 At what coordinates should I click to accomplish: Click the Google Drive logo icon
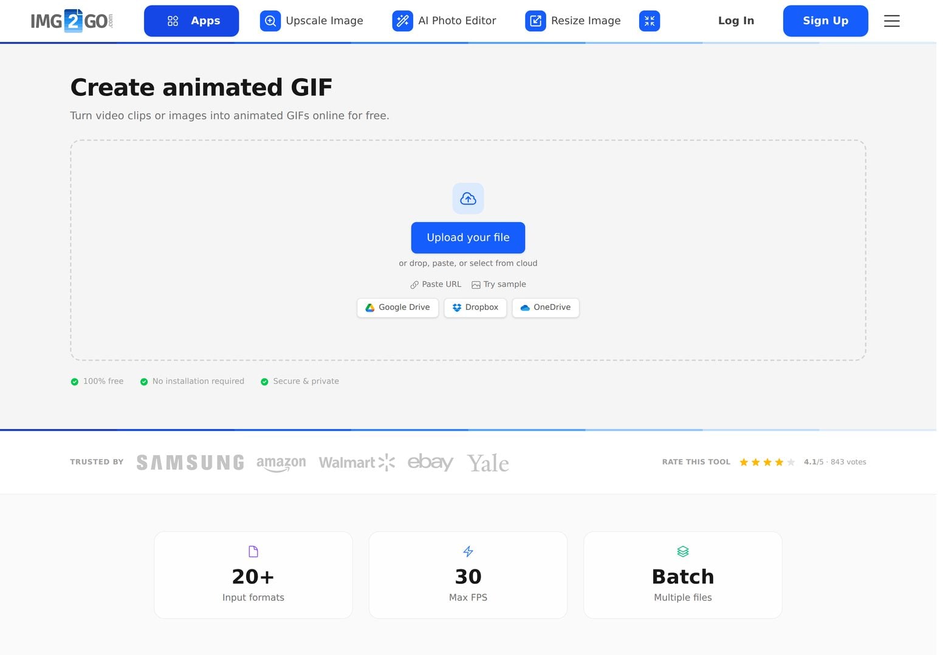point(369,308)
